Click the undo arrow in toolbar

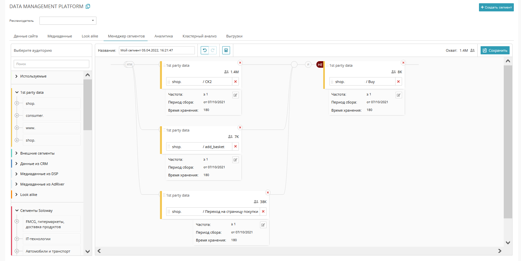[205, 50]
